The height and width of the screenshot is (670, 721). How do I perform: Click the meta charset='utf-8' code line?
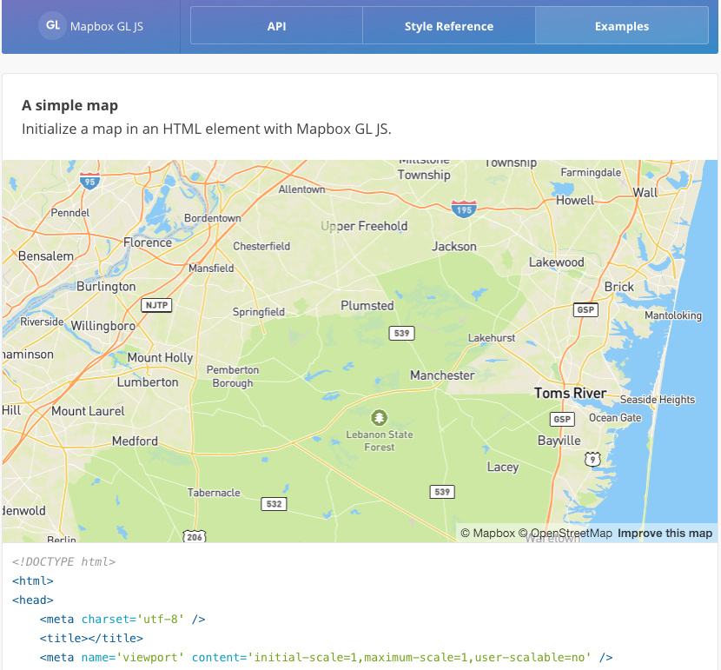(122, 619)
